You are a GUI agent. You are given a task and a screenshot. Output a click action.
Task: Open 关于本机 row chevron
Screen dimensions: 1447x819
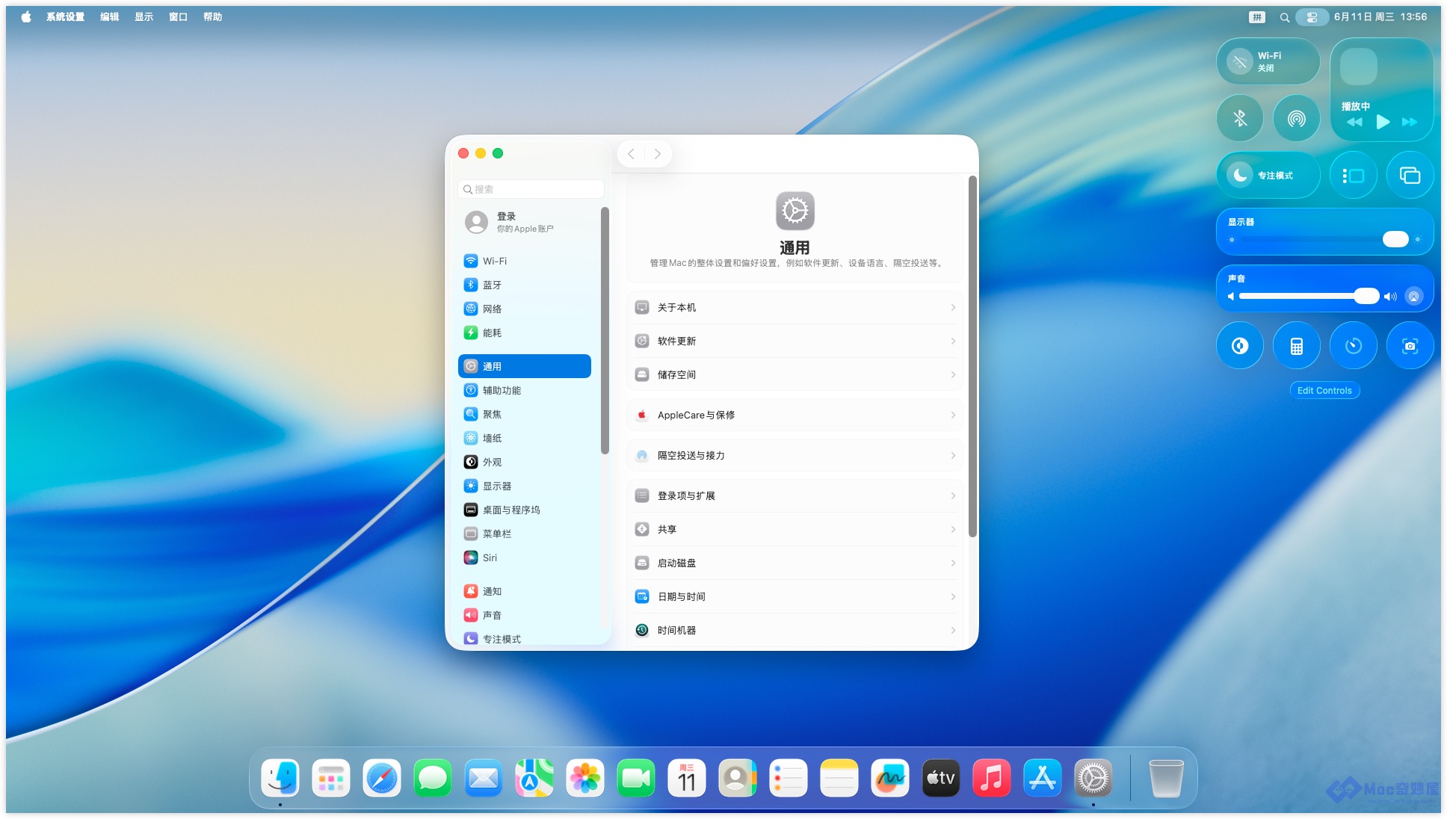(x=953, y=308)
